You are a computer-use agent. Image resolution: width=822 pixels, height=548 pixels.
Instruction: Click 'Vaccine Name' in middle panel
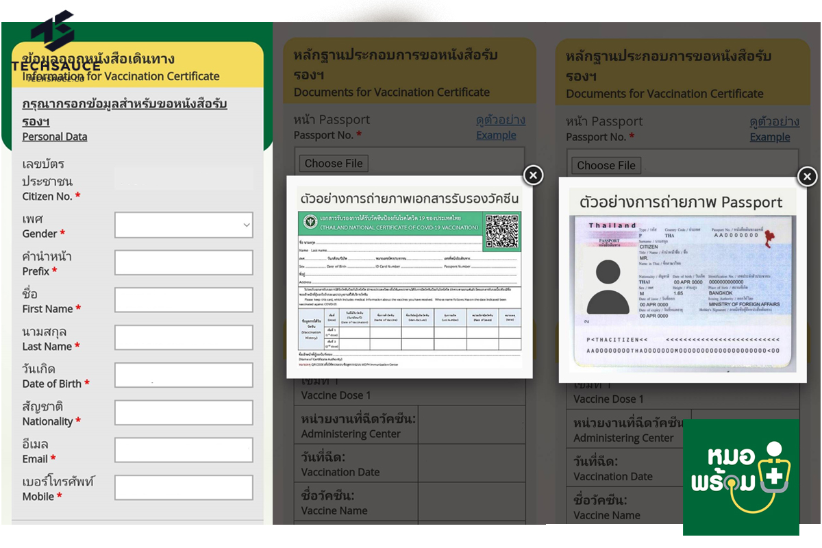tap(334, 510)
